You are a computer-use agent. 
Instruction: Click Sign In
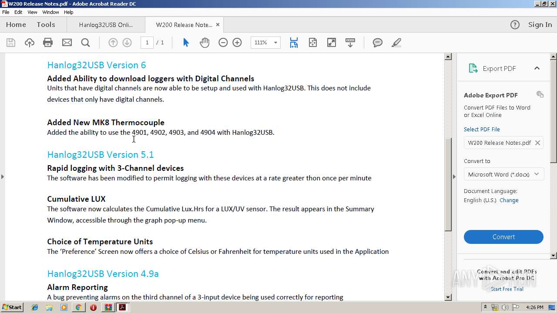(x=540, y=25)
